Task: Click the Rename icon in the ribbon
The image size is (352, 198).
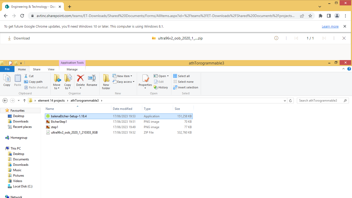Action: click(92, 79)
